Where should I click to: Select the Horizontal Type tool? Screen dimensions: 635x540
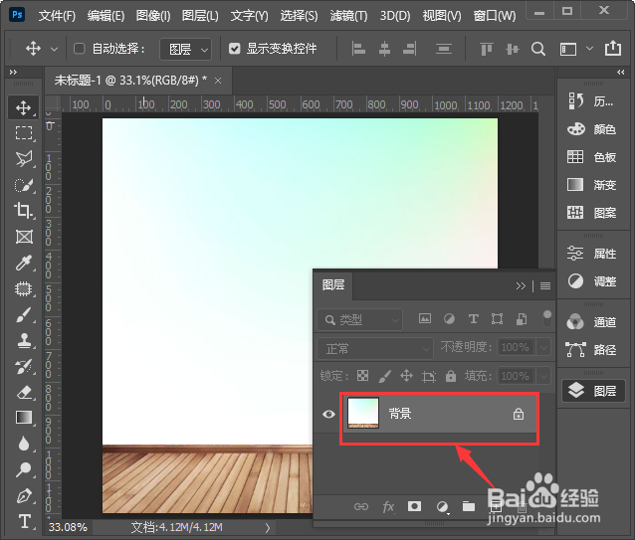(24, 521)
